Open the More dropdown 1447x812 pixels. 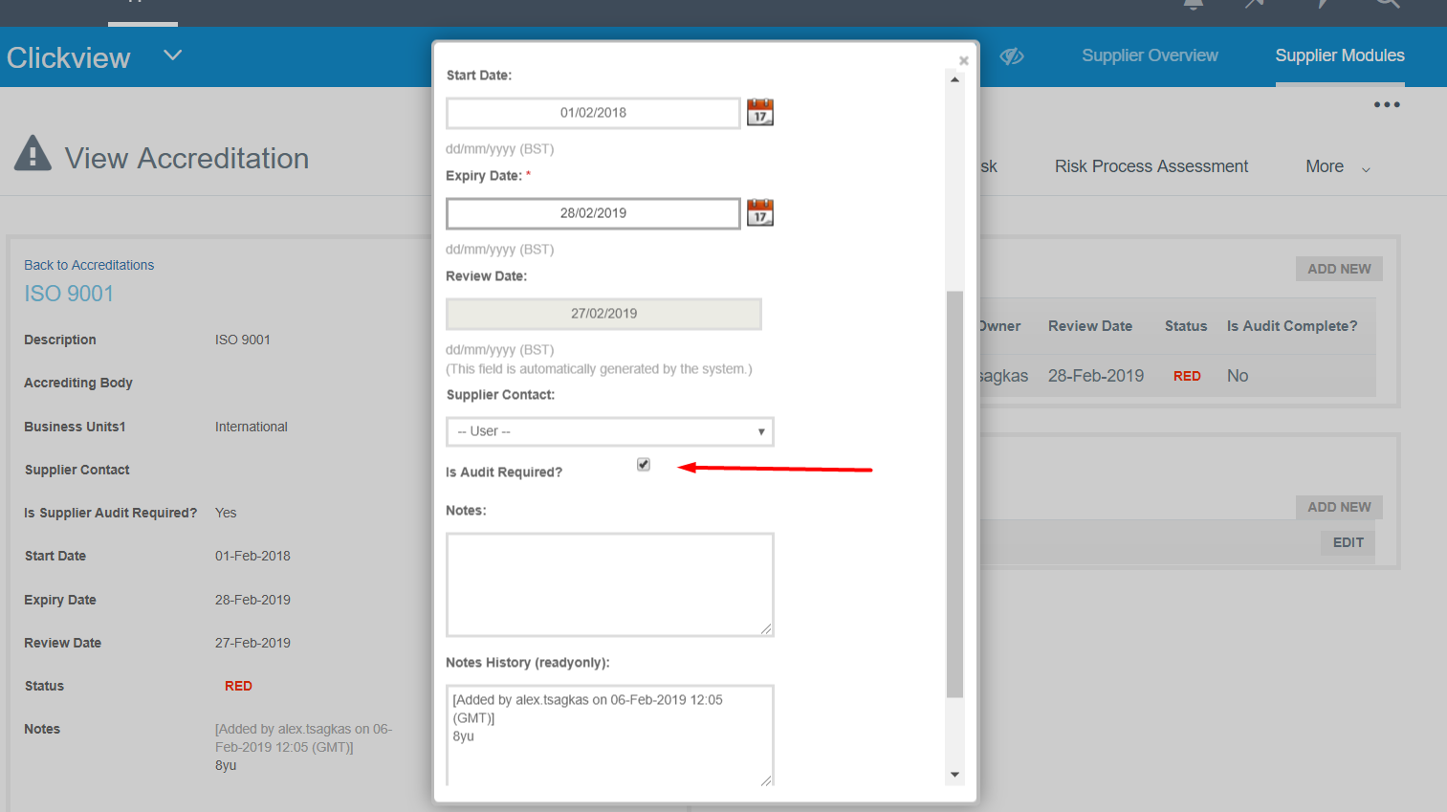coord(1336,166)
